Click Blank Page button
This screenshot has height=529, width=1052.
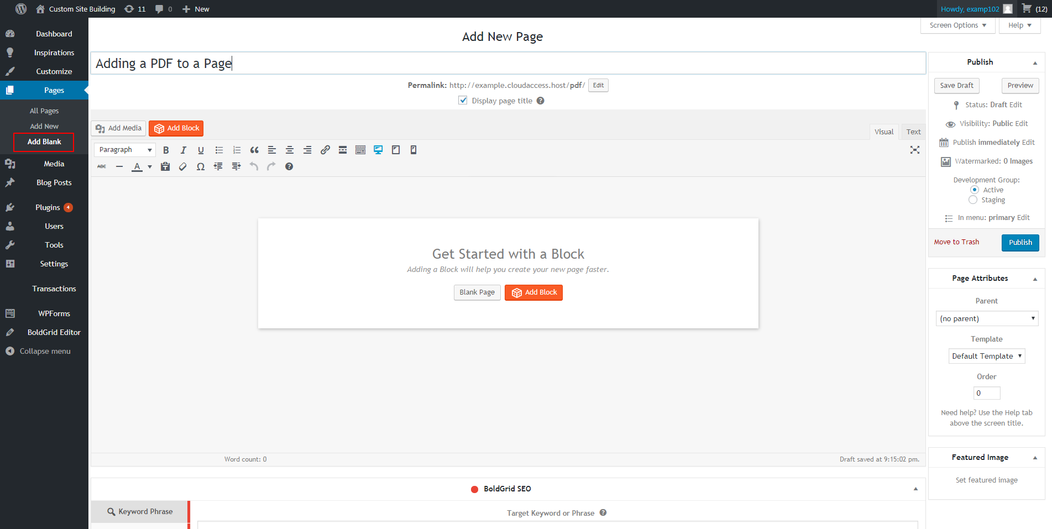(477, 292)
